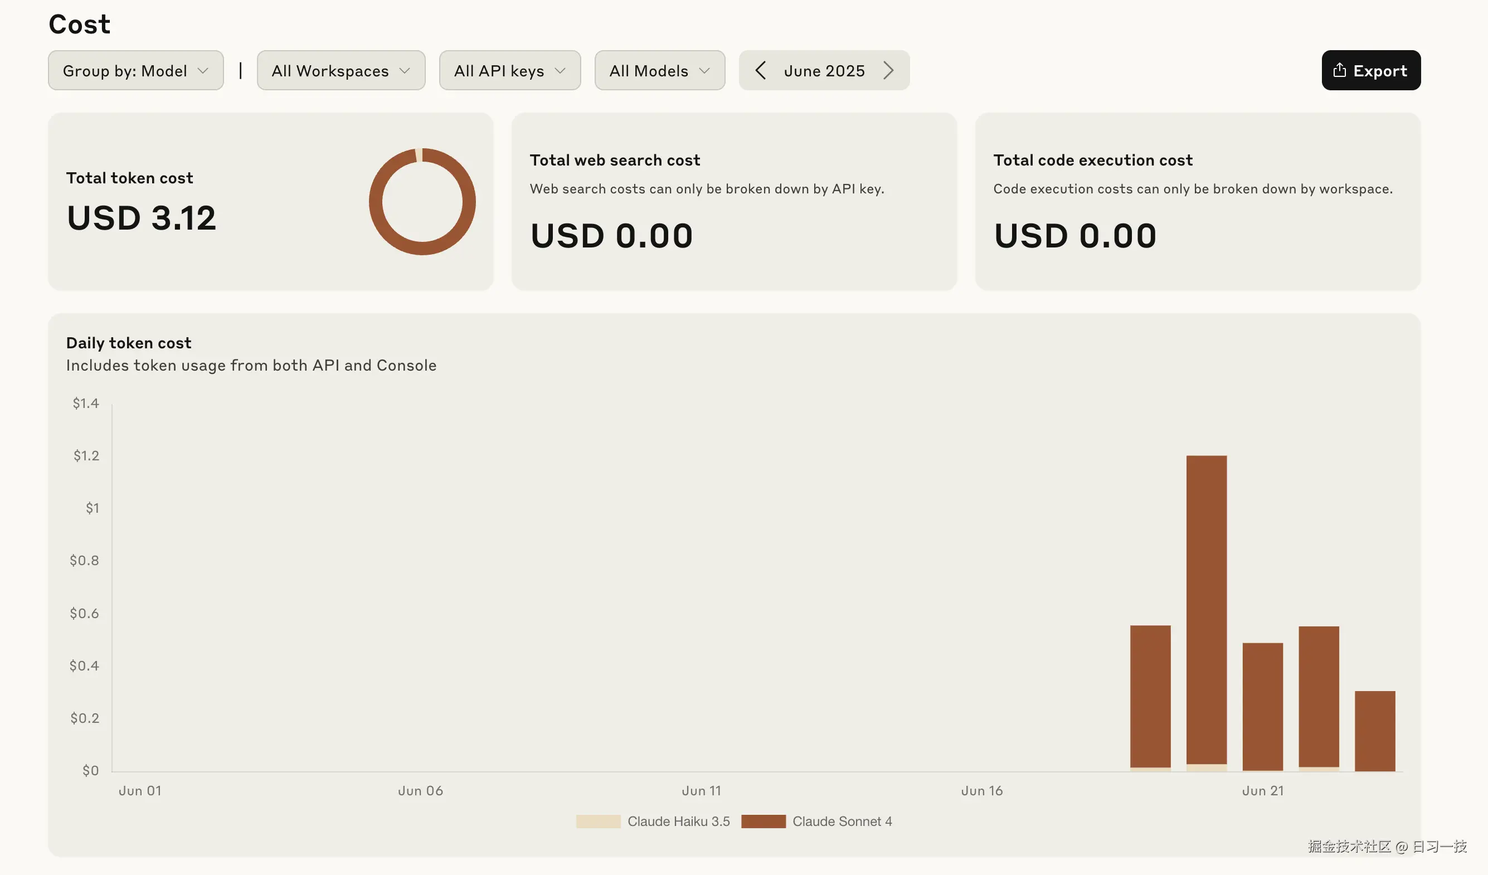Toggle Claude Sonnet 4 legend swatch
Image resolution: width=1488 pixels, height=875 pixels.
[763, 821]
